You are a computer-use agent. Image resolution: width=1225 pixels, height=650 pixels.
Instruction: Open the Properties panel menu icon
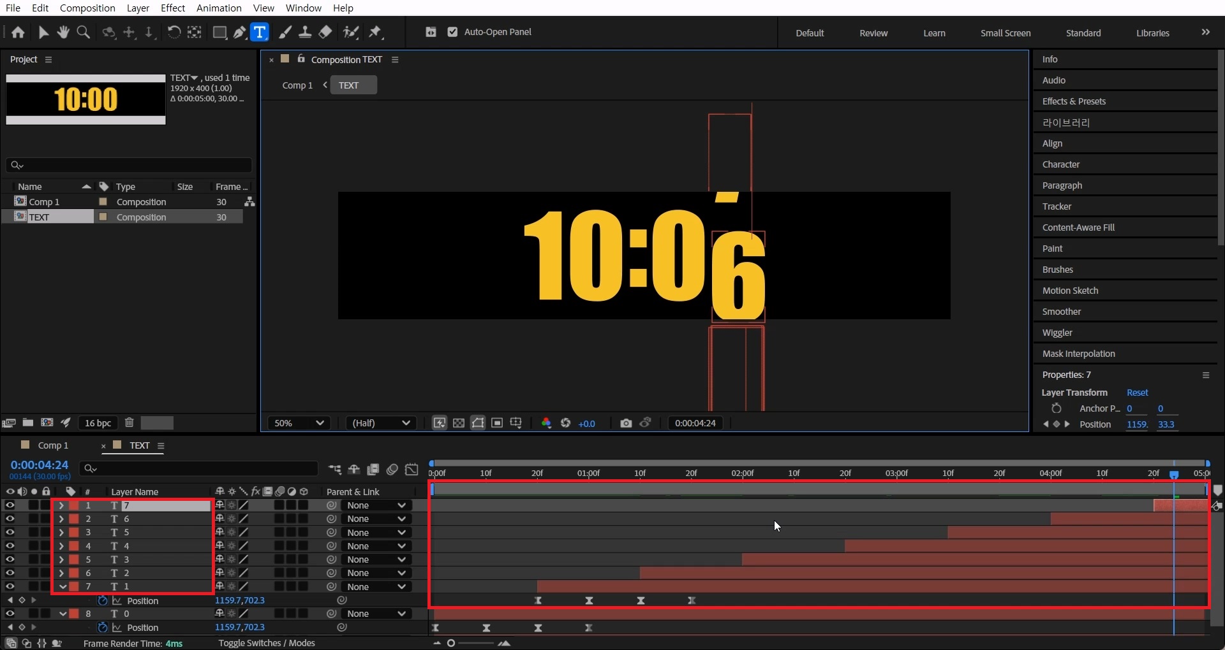coord(1206,375)
